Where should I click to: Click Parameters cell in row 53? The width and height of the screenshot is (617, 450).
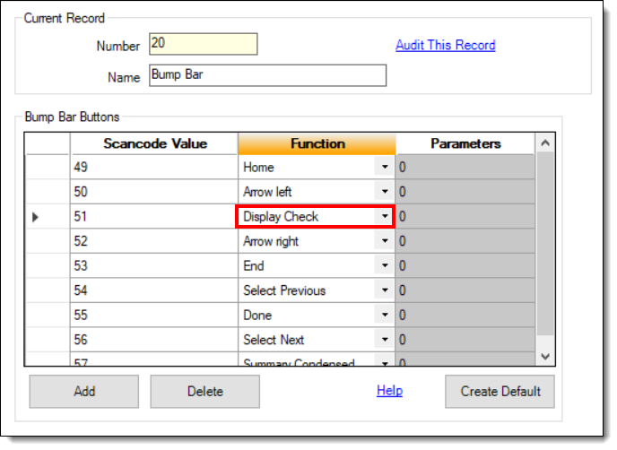tap(465, 266)
